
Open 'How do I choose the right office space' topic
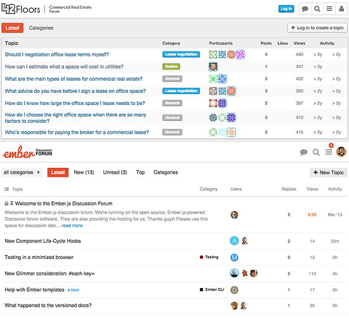pyautogui.click(x=76, y=118)
